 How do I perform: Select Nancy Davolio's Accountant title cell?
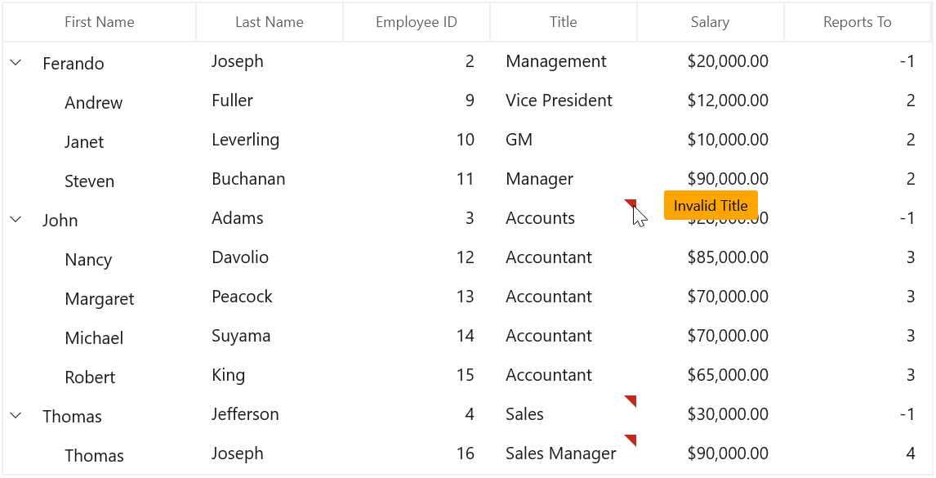[564, 258]
